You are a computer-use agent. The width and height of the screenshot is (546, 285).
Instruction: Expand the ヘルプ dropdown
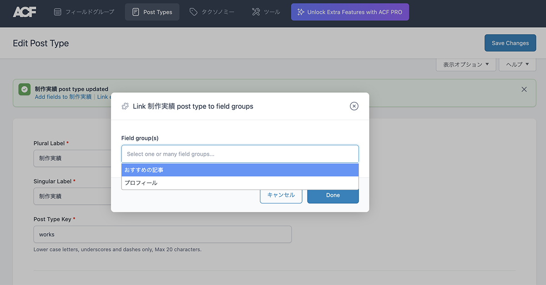coord(517,65)
